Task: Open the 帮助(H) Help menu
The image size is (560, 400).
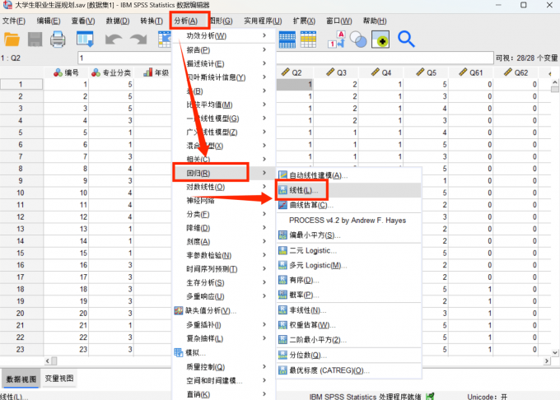Action: [375, 21]
